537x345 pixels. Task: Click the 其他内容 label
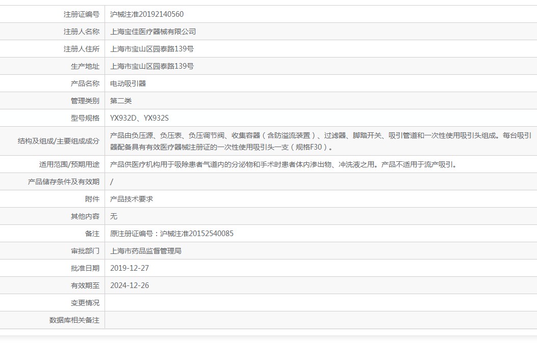pyautogui.click(x=85, y=216)
